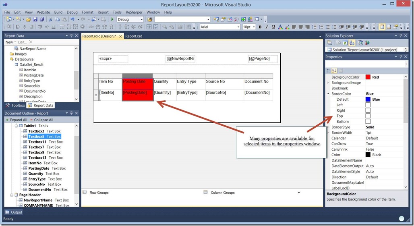This screenshot has height=226, width=414.
Task: Click Categorized icon in Properties window
Action: [x=328, y=70]
